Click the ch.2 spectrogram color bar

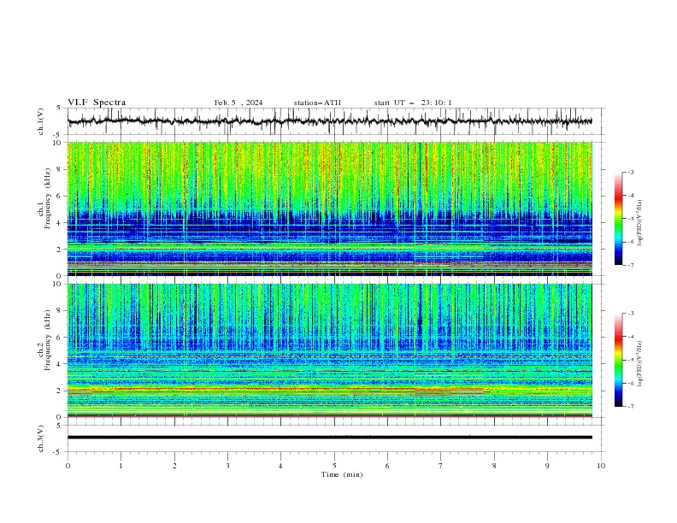coord(618,360)
